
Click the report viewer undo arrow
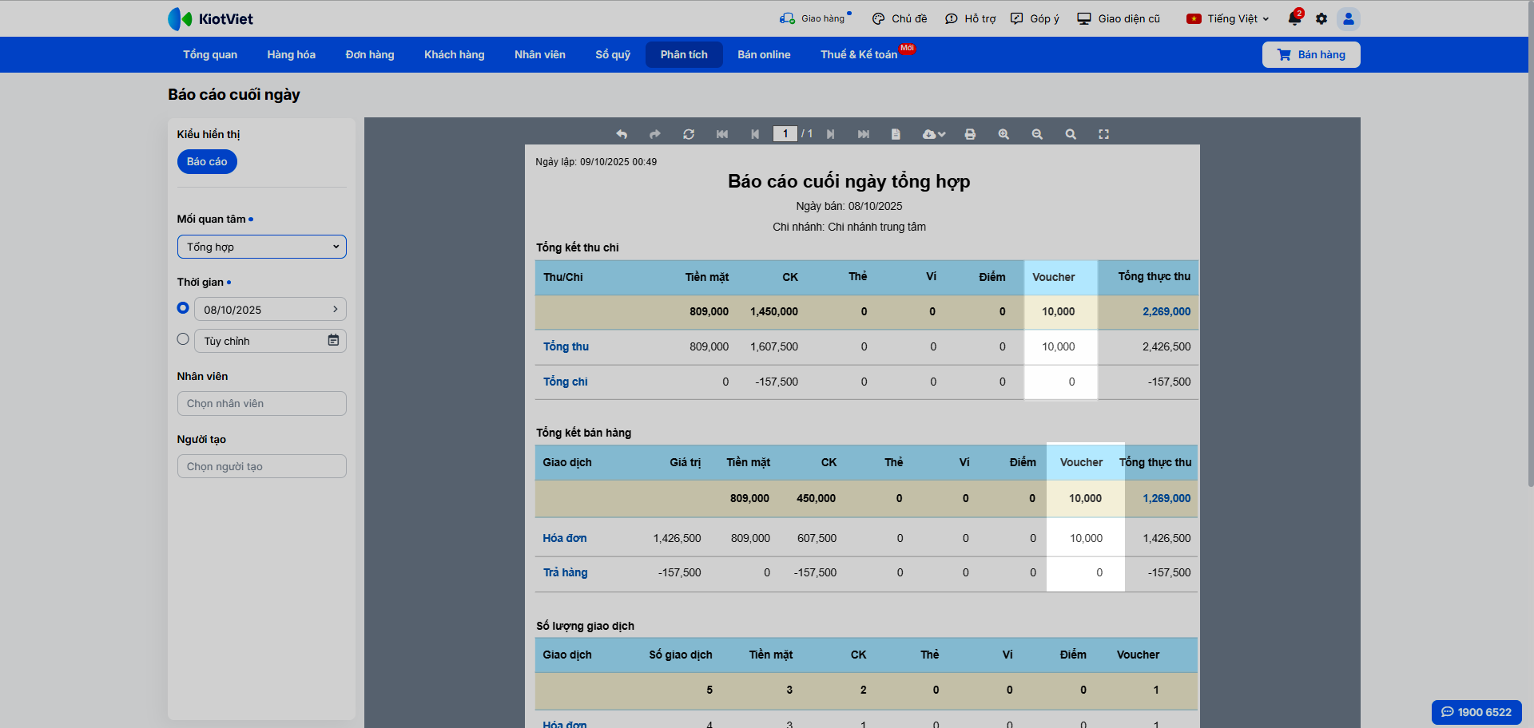(x=622, y=134)
